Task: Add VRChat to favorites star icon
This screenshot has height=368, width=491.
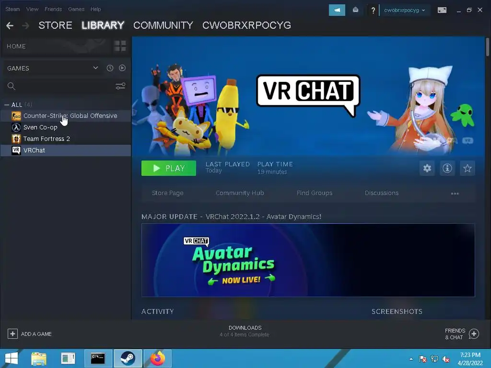Action: 467,168
